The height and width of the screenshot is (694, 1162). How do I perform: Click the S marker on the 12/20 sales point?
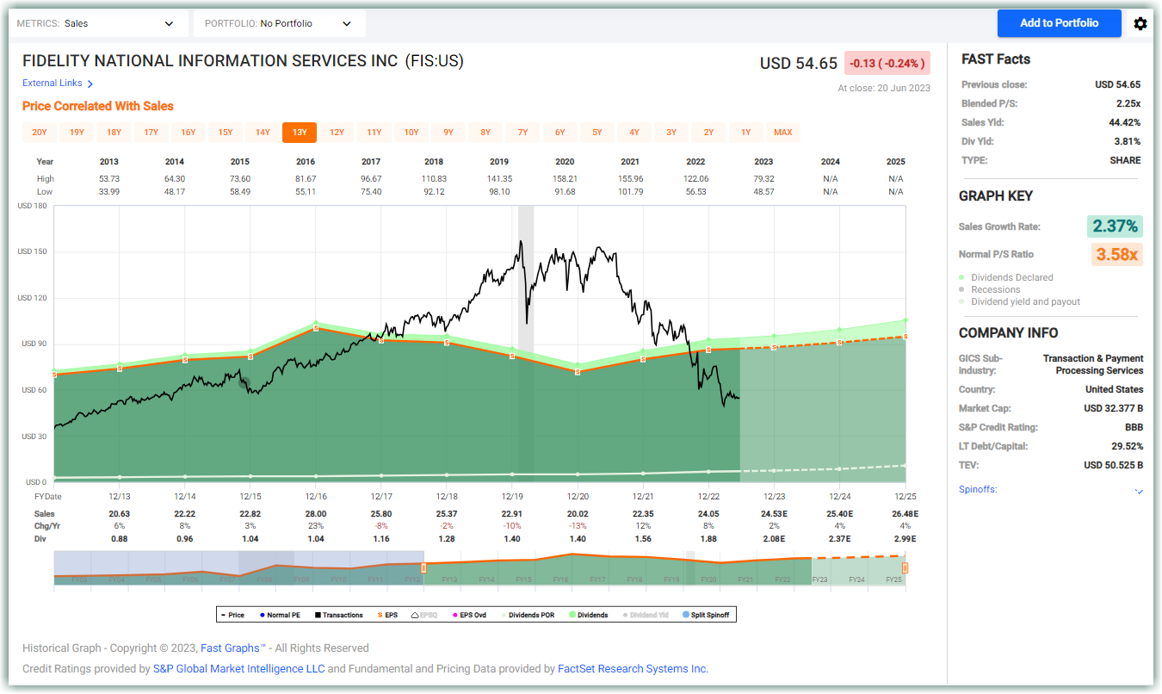(578, 371)
